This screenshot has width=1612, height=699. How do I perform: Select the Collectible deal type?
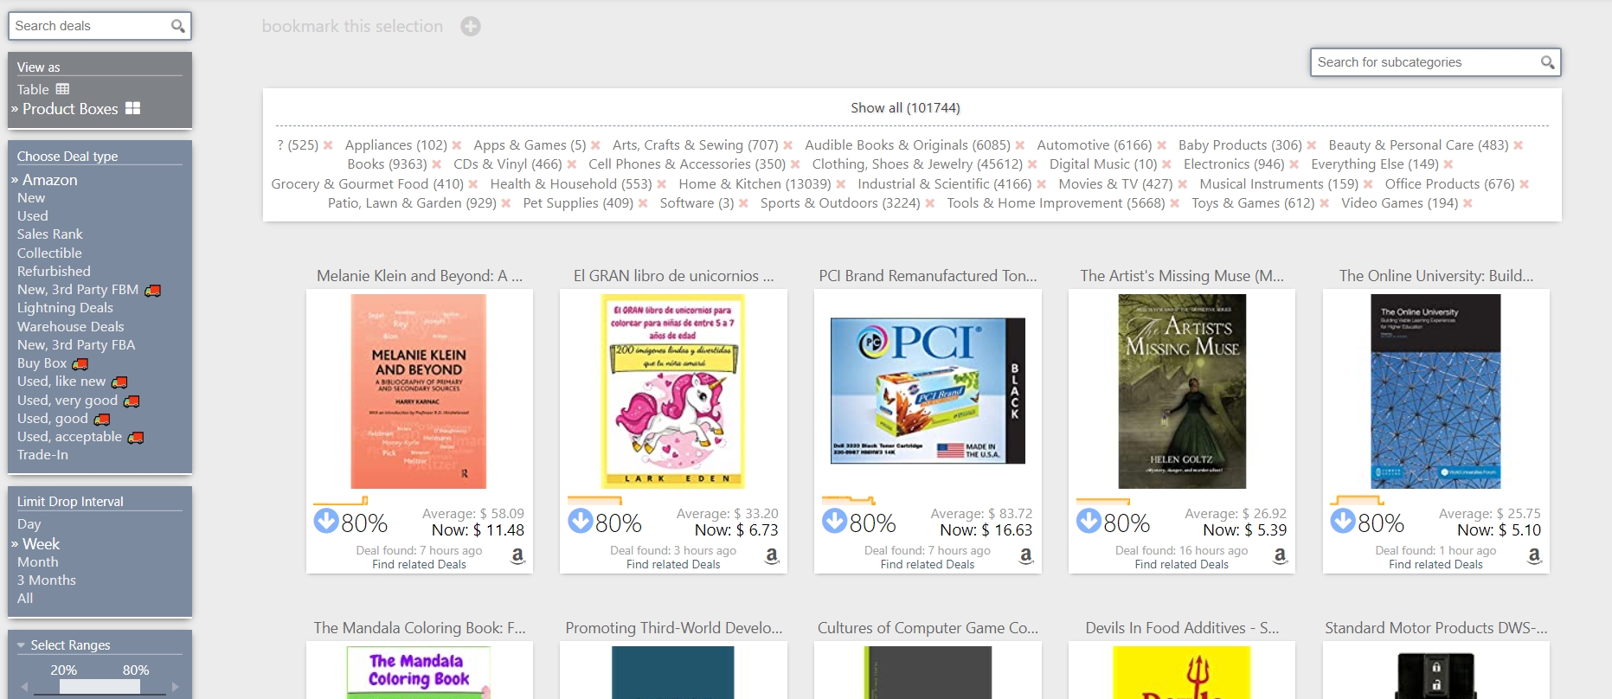[x=49, y=253]
